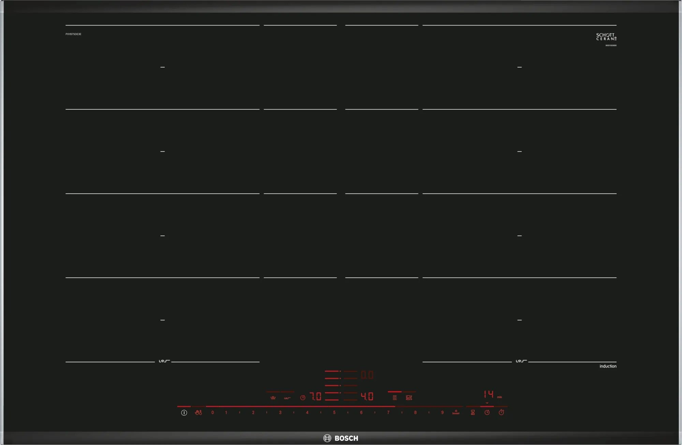
Task: Tap the 14 min timer readout
Action: coord(493,395)
